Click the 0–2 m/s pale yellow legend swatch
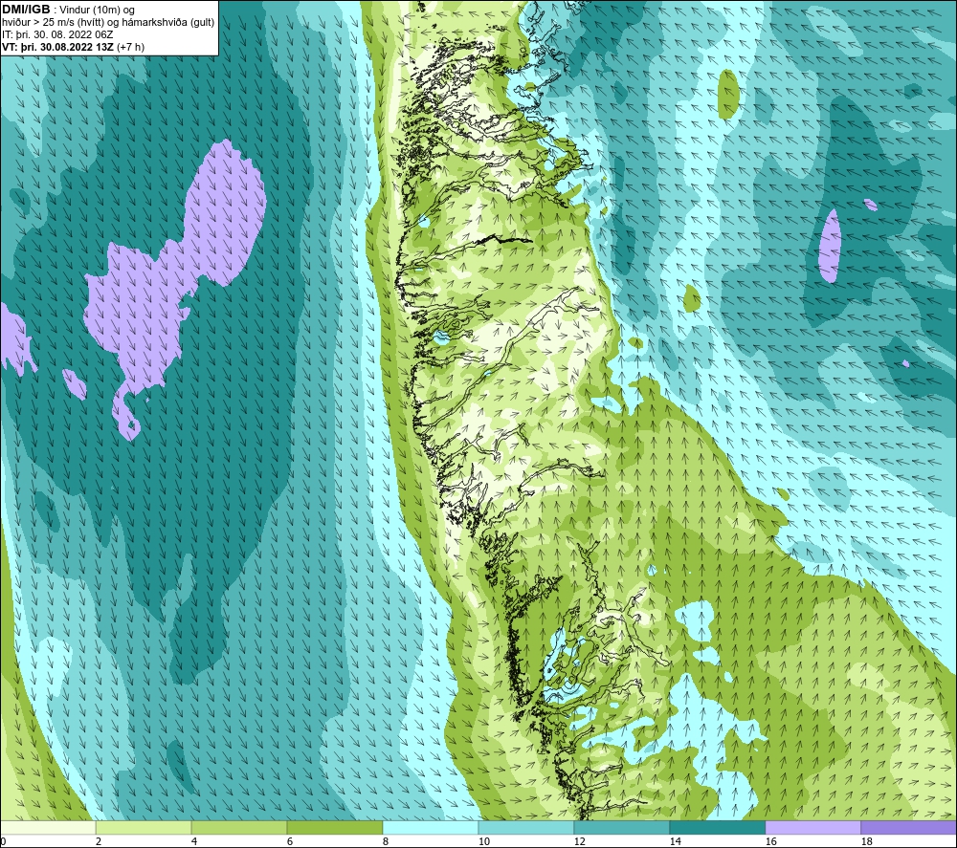The height and width of the screenshot is (848, 957). (48, 828)
